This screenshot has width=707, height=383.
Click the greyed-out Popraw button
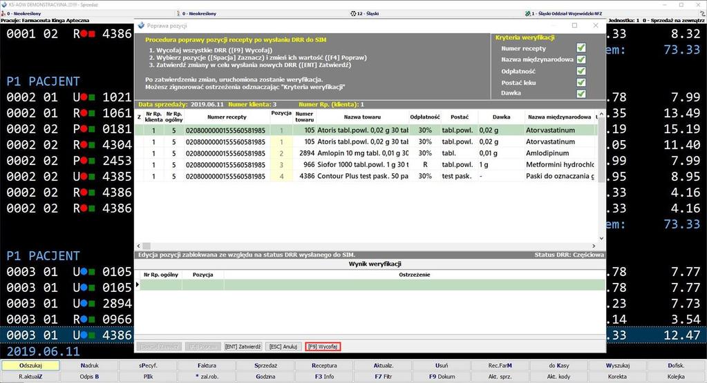(x=202, y=346)
